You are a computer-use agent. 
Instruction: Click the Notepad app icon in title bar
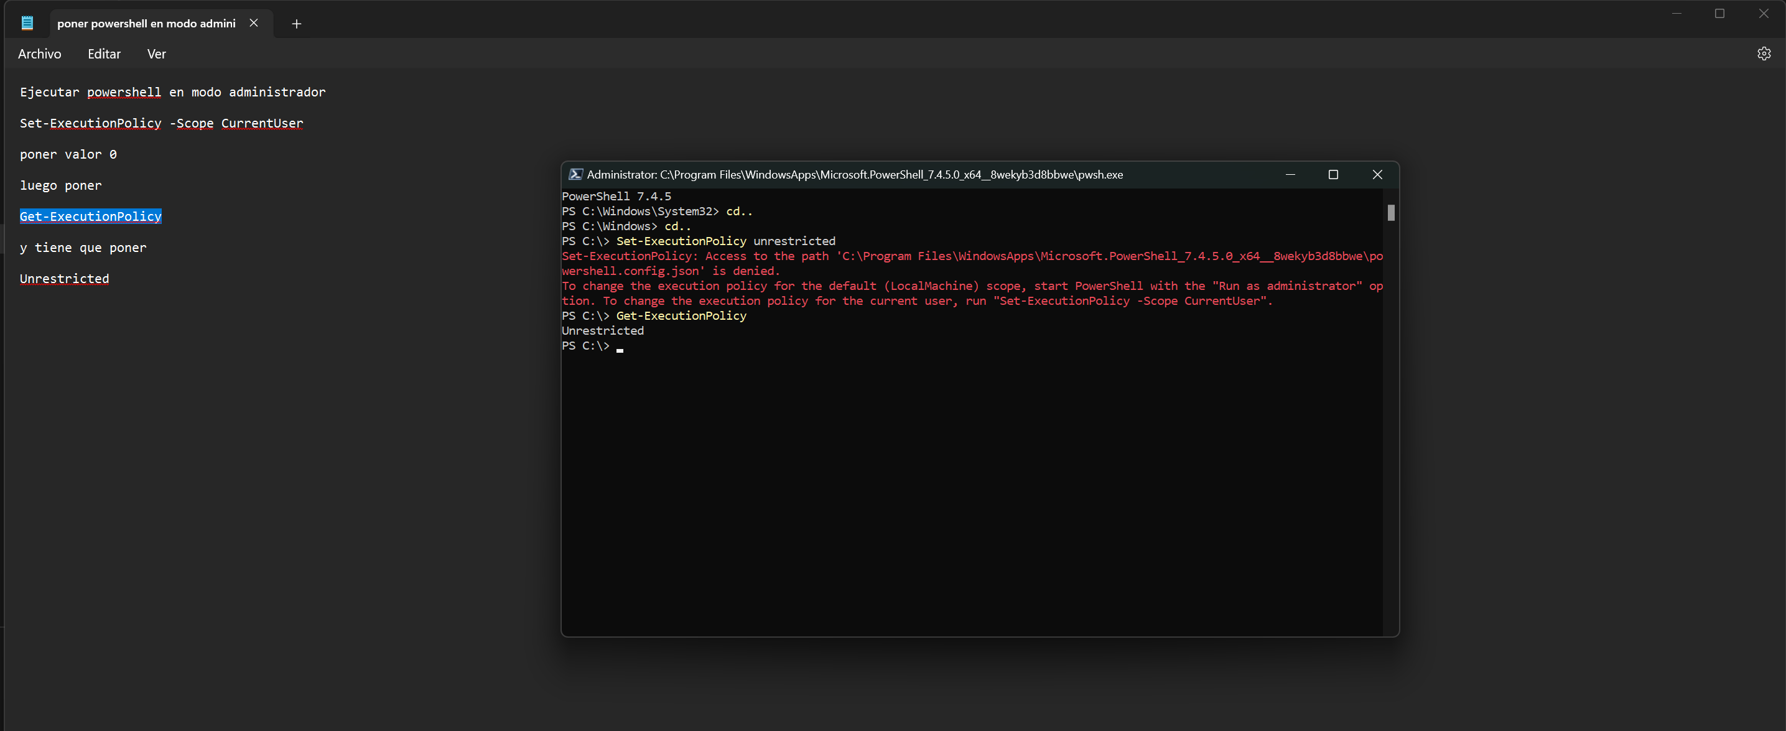pyautogui.click(x=27, y=23)
